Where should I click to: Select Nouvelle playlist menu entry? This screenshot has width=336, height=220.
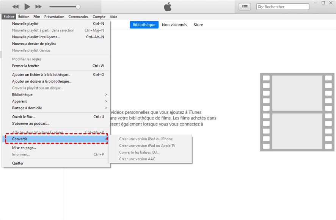pyautogui.click(x=25, y=24)
